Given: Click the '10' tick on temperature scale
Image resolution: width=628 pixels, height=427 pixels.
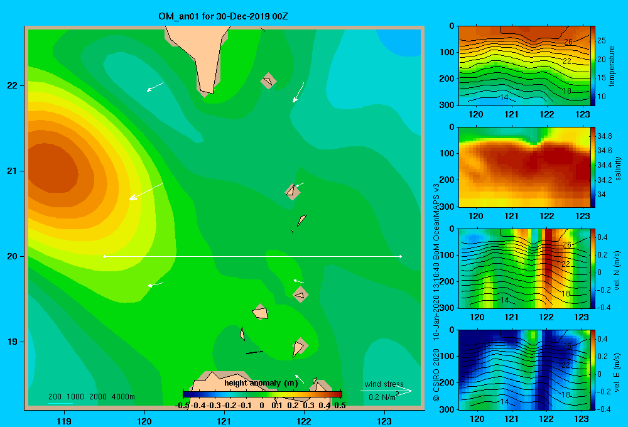Looking at the screenshot, I should tap(601, 97).
